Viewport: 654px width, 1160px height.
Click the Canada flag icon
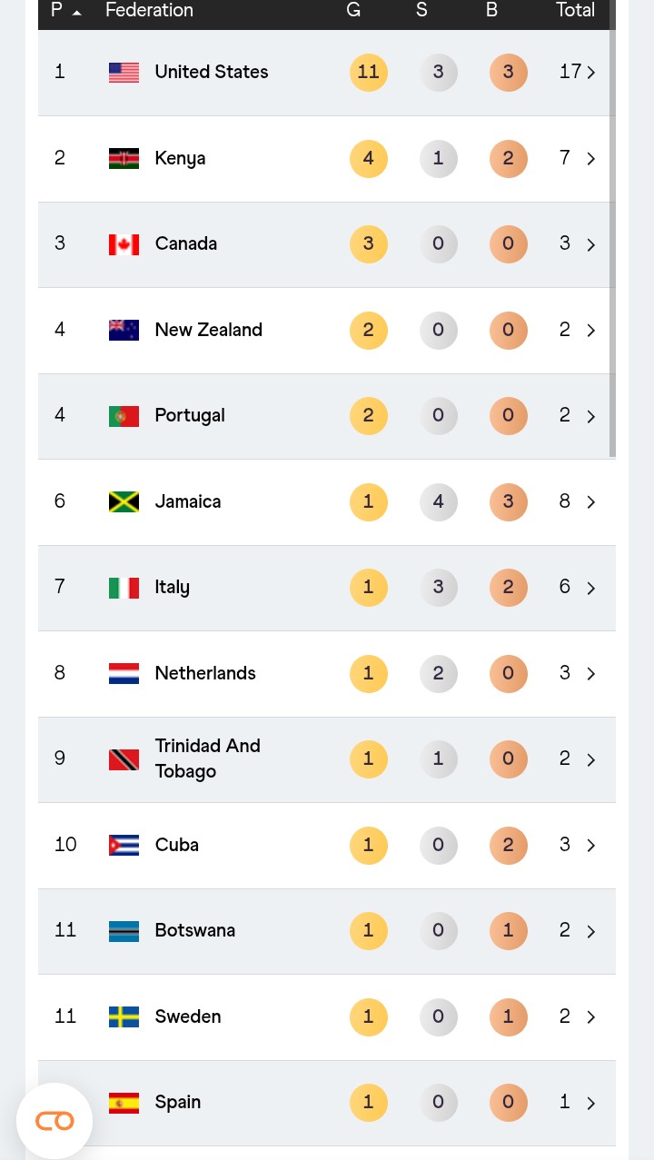[x=124, y=244]
